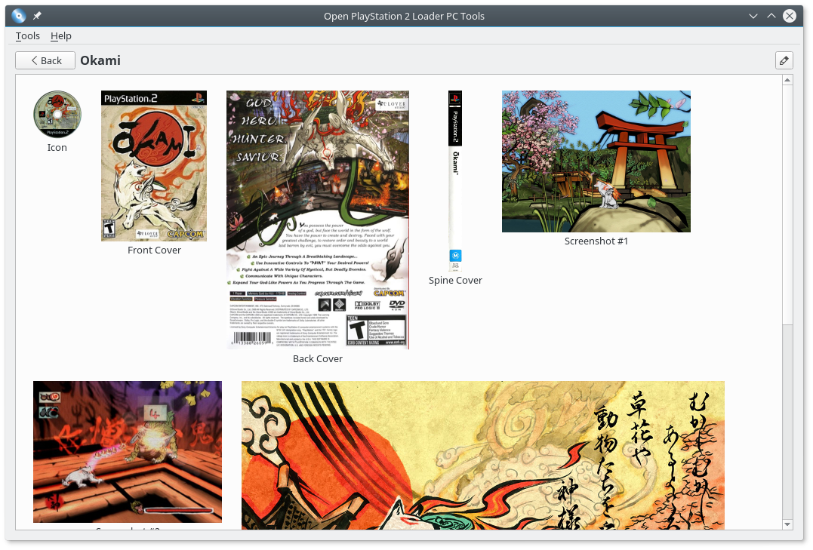Minimize the window with the down chevron
The width and height of the screenshot is (813, 550).
coord(753,16)
